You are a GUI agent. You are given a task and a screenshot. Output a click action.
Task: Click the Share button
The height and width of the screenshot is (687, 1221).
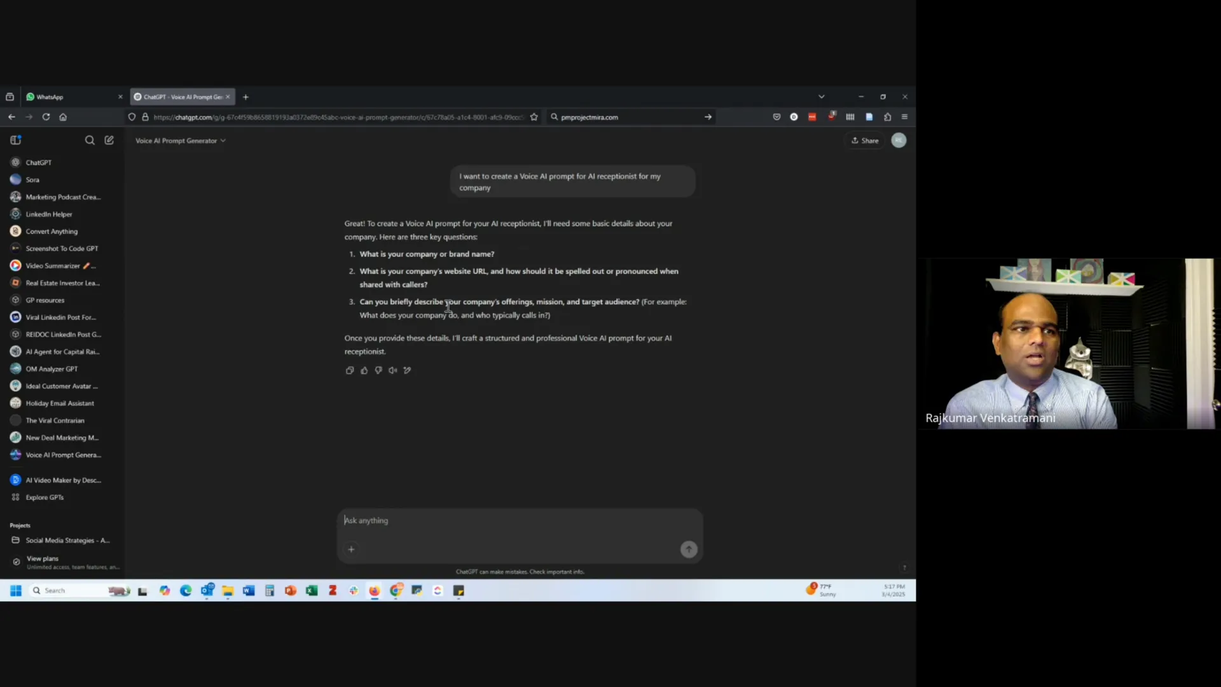(865, 141)
